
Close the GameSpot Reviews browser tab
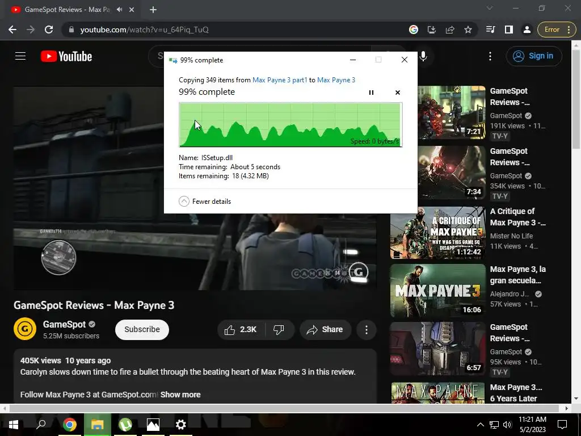[132, 10]
